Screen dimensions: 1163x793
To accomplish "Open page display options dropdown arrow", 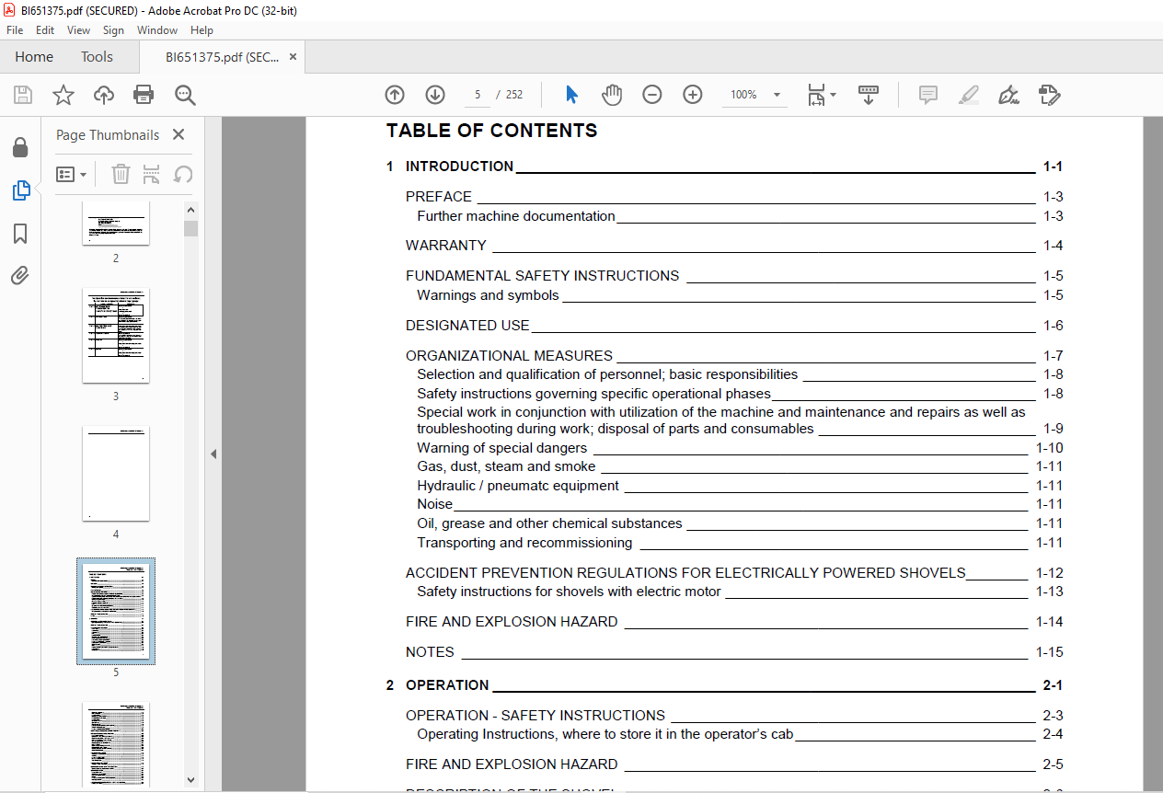I will pos(833,95).
